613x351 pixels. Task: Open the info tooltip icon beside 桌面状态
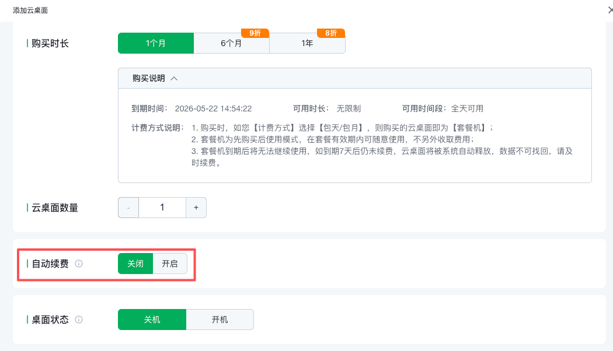point(79,320)
